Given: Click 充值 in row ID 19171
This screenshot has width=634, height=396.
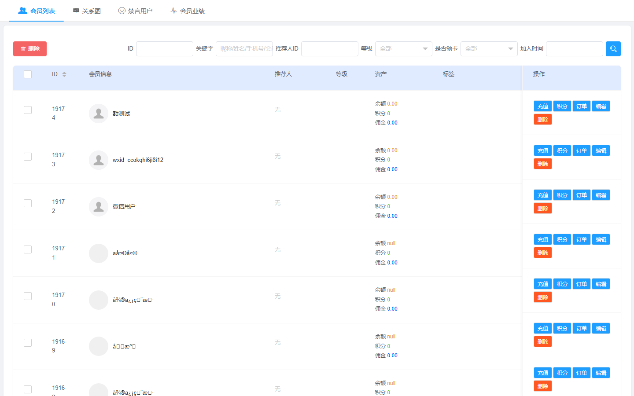Looking at the screenshot, I should pyautogui.click(x=543, y=240).
